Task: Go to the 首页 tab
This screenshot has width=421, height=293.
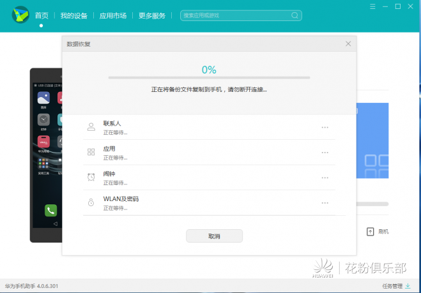Action: 42,15
